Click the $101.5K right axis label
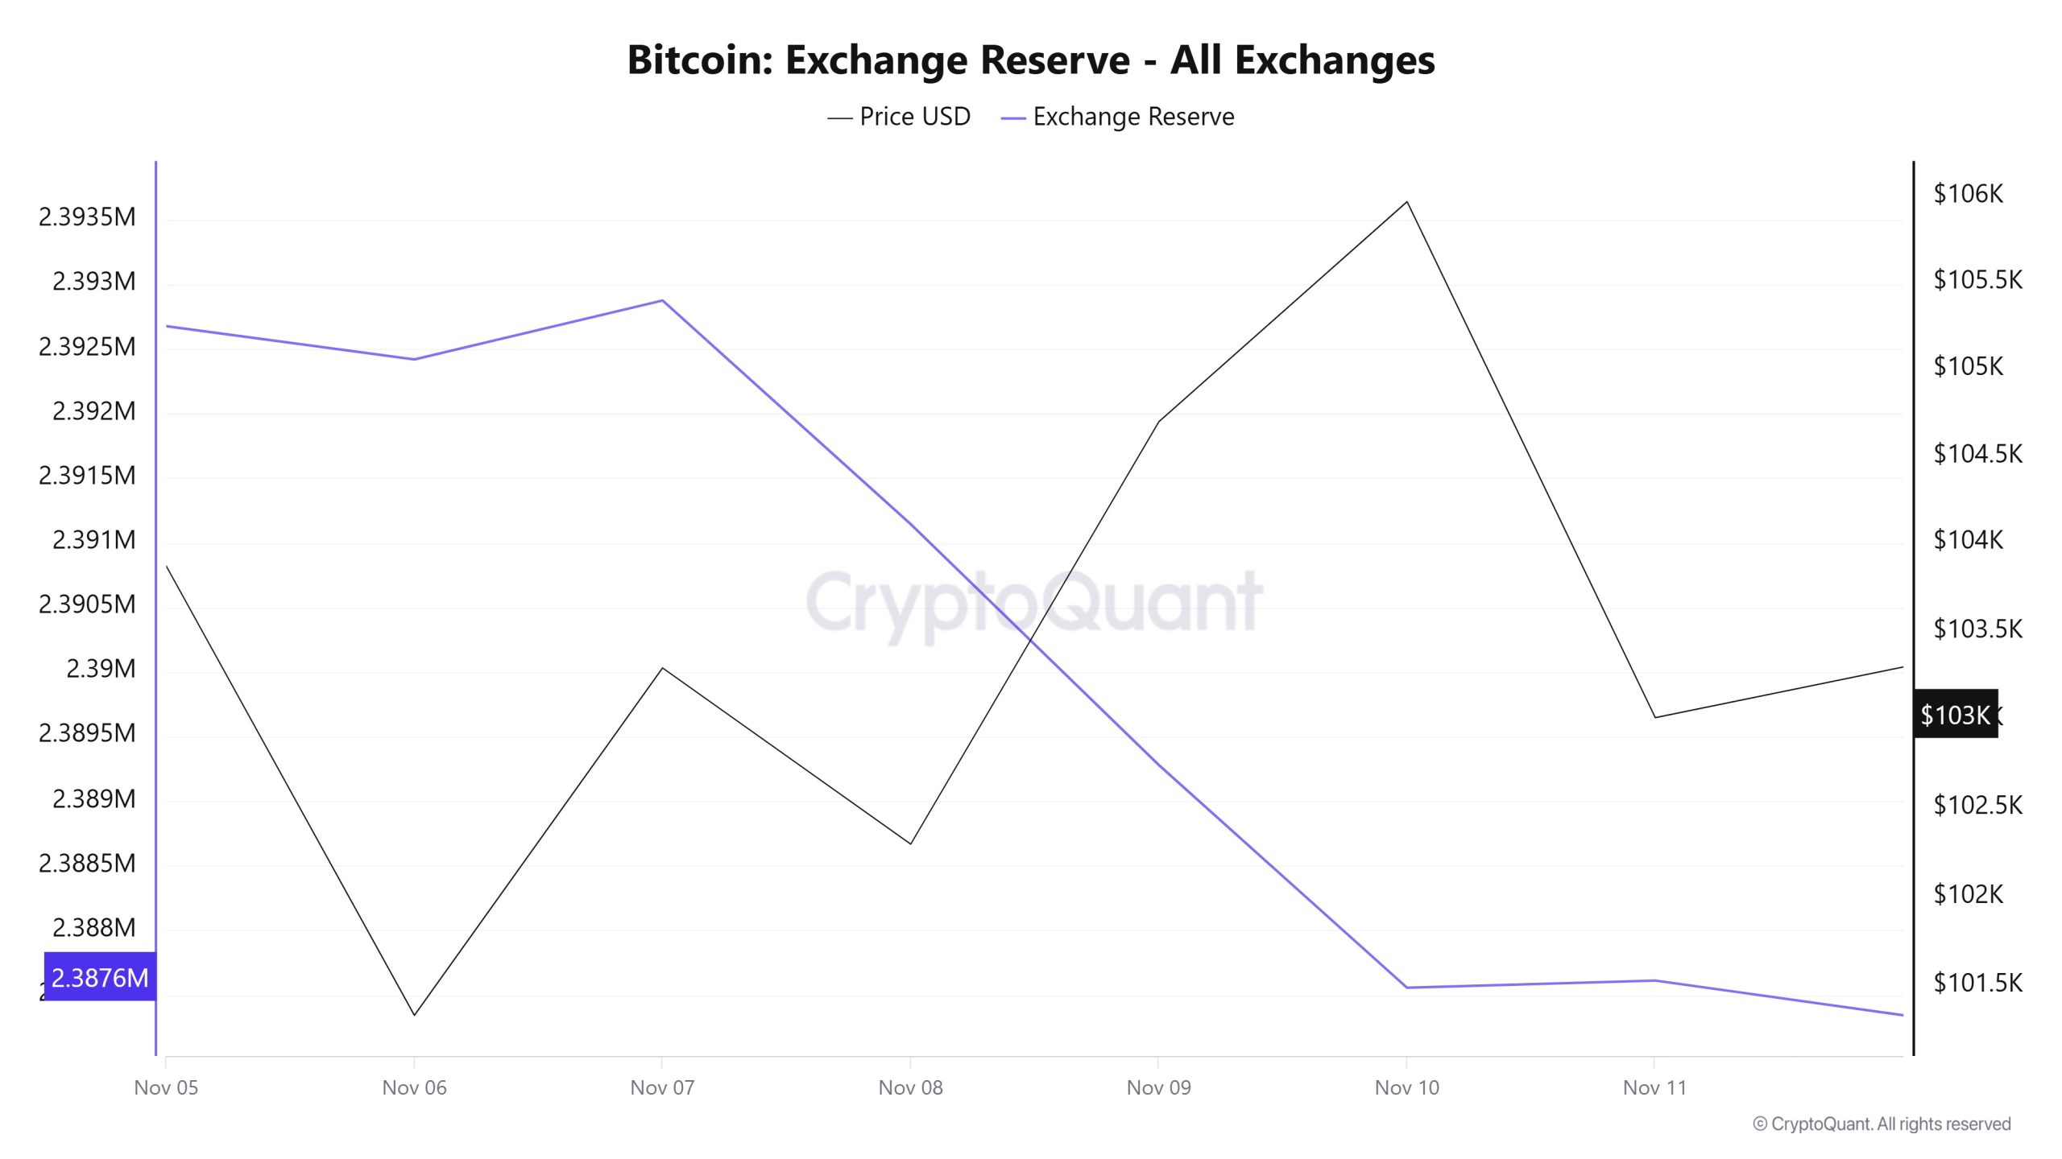This screenshot has width=2062, height=1159. [1977, 982]
